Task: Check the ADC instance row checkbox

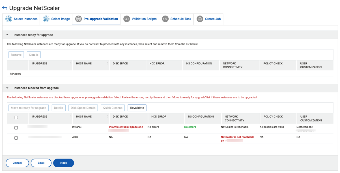Action: point(16,138)
